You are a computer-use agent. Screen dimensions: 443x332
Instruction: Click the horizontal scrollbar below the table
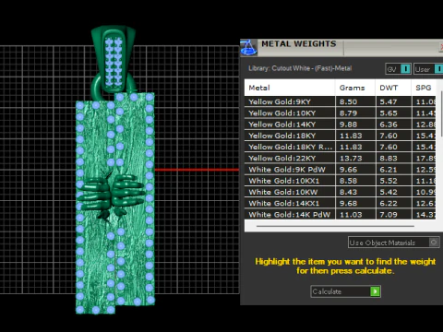tap(335, 226)
